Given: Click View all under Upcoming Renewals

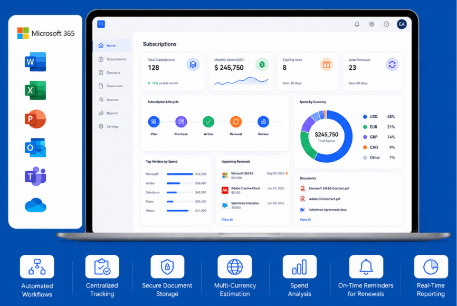Looking at the screenshot, I should click(x=227, y=219).
